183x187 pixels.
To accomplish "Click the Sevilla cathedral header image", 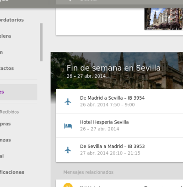I will [117, 71].
